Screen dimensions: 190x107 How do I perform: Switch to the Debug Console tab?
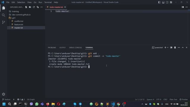pos(75,48)
